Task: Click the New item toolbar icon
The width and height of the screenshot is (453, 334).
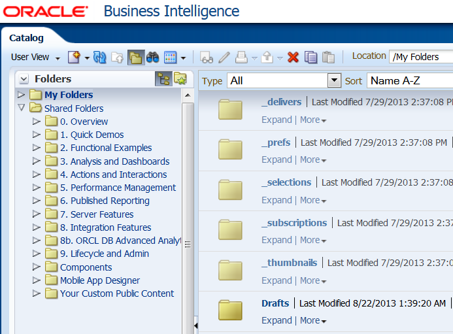Action: click(x=75, y=58)
